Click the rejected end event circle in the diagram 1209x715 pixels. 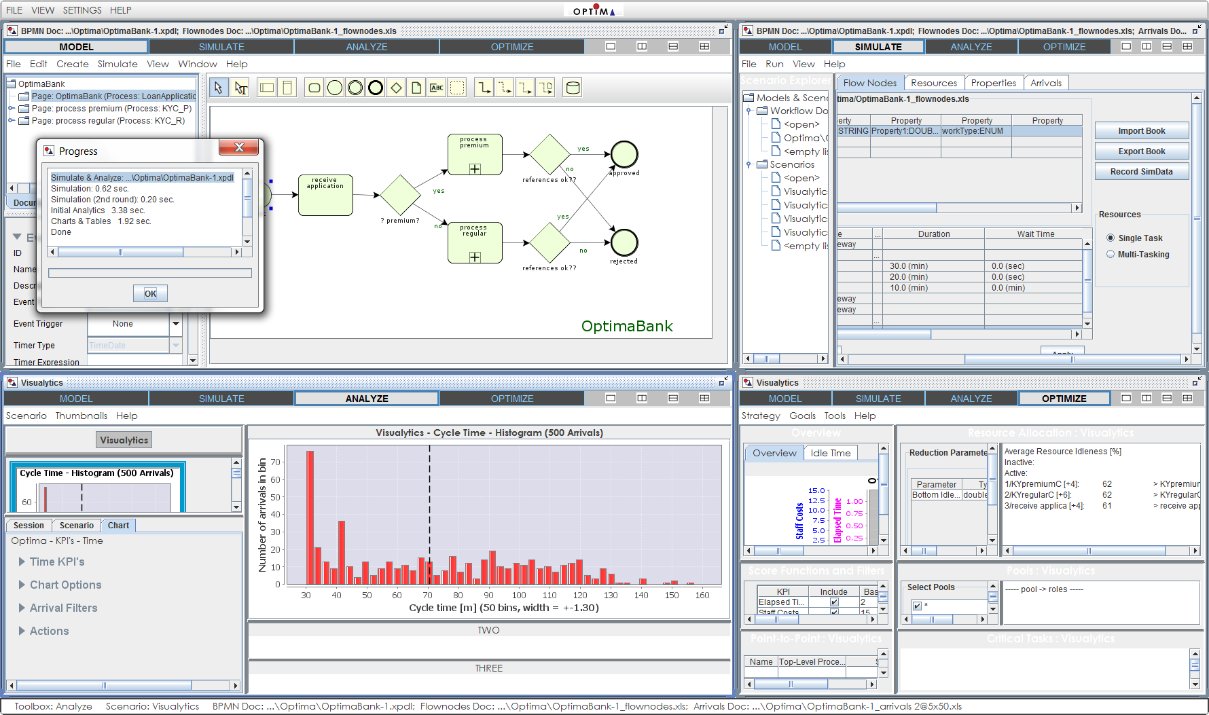[624, 242]
